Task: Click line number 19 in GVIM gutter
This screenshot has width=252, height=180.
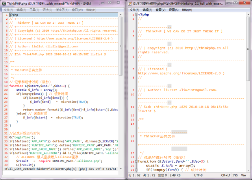Action: tap(6, 86)
